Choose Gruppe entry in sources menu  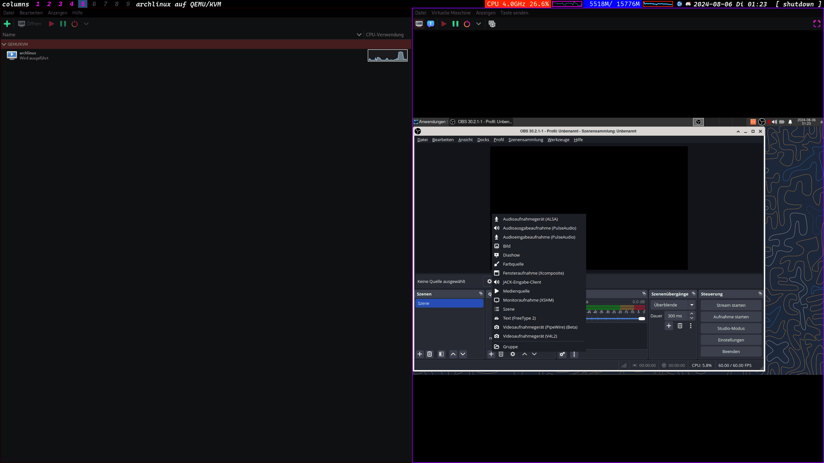(x=539, y=347)
